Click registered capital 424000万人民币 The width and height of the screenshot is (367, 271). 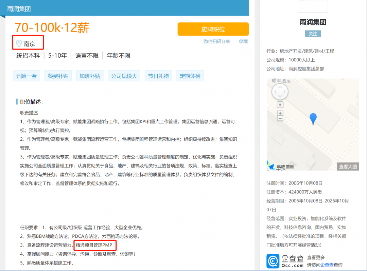[305, 192]
